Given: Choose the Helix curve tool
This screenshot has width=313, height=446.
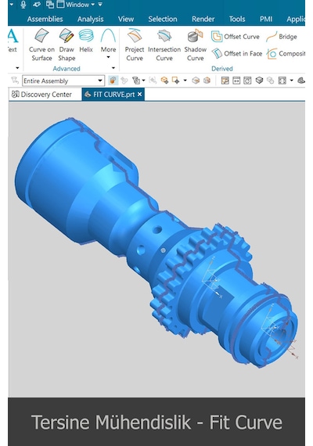Looking at the screenshot, I should pyautogui.click(x=86, y=41).
